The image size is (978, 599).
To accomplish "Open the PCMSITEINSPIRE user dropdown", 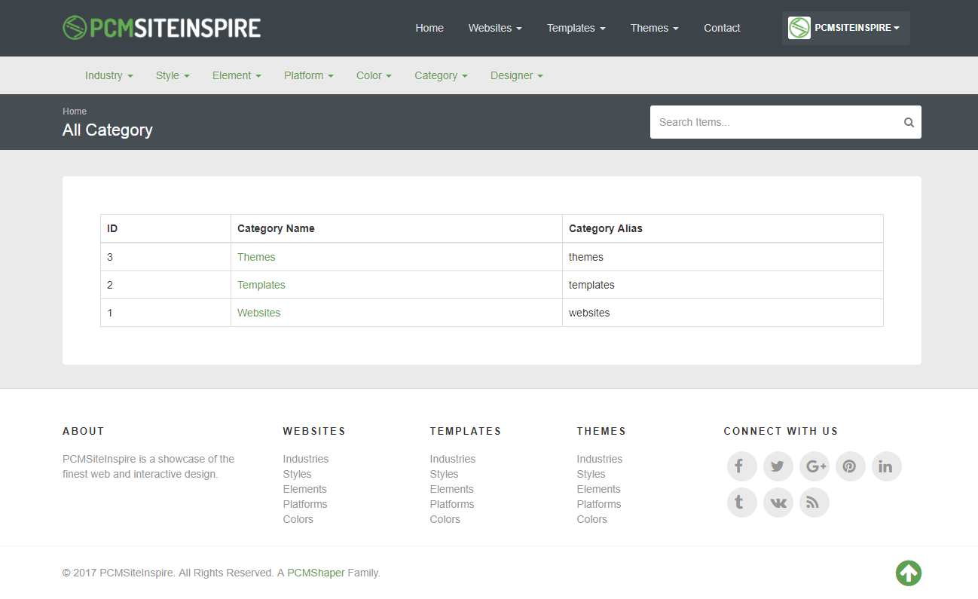I will point(846,28).
